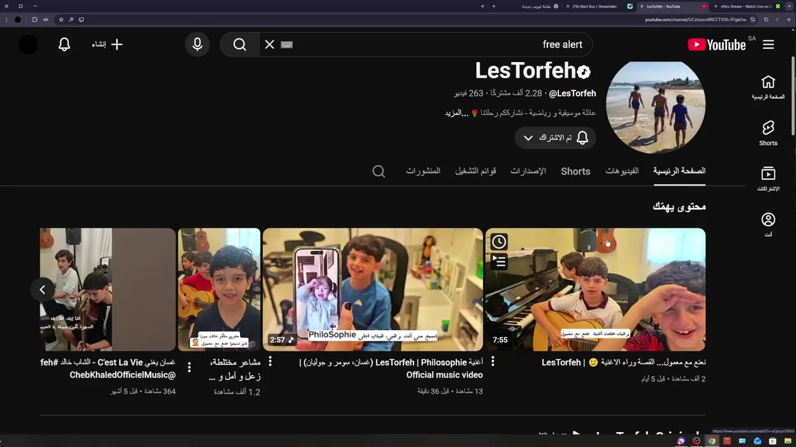This screenshot has height=447, width=796.
Task: Open the channel Videos tab
Action: [622, 171]
